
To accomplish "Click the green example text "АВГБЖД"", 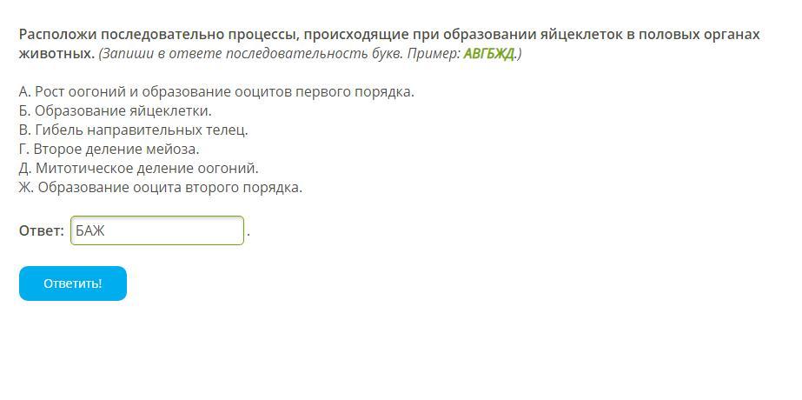I will pos(488,54).
